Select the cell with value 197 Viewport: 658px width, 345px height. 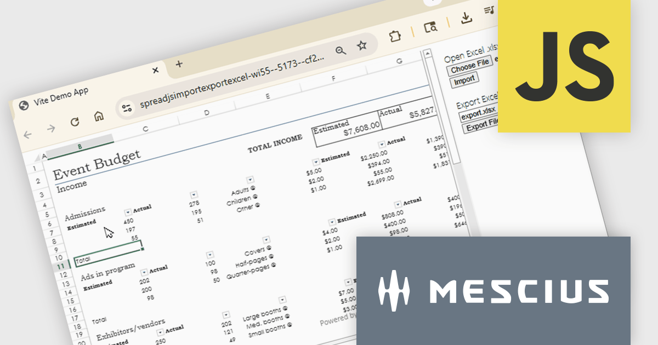pos(132,231)
